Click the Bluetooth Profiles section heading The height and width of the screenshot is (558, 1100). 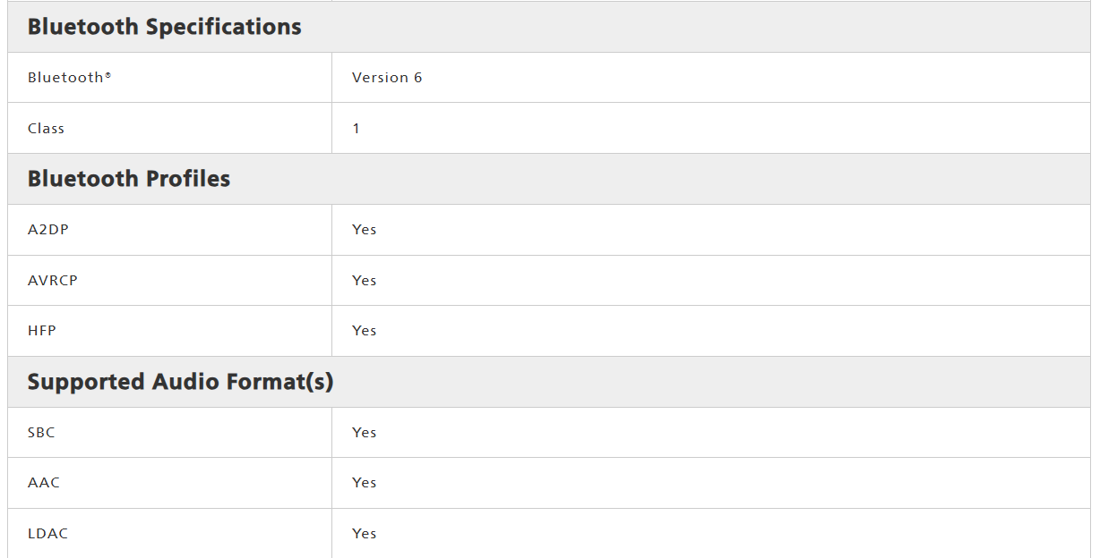(129, 179)
